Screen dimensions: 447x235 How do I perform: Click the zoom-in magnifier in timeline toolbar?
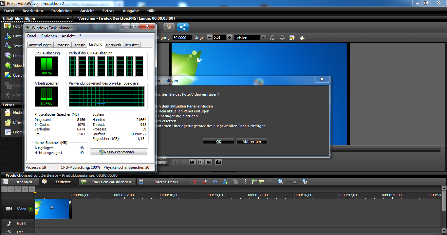pos(305,182)
